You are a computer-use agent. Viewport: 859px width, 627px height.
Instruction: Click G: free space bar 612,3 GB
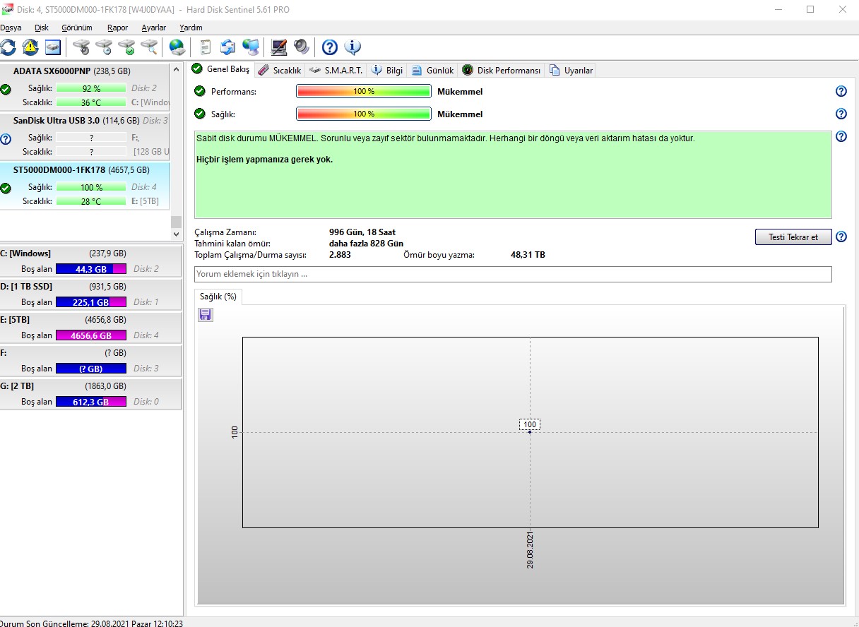click(91, 402)
